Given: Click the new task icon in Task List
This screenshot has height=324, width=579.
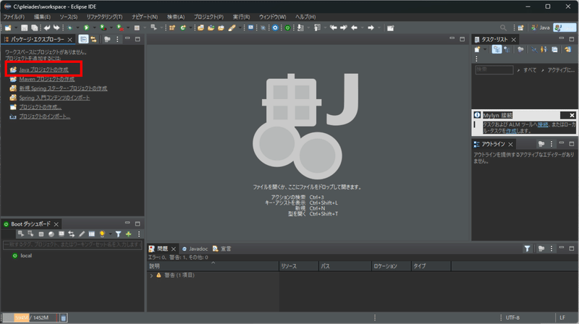Looking at the screenshot, I should point(478,49).
